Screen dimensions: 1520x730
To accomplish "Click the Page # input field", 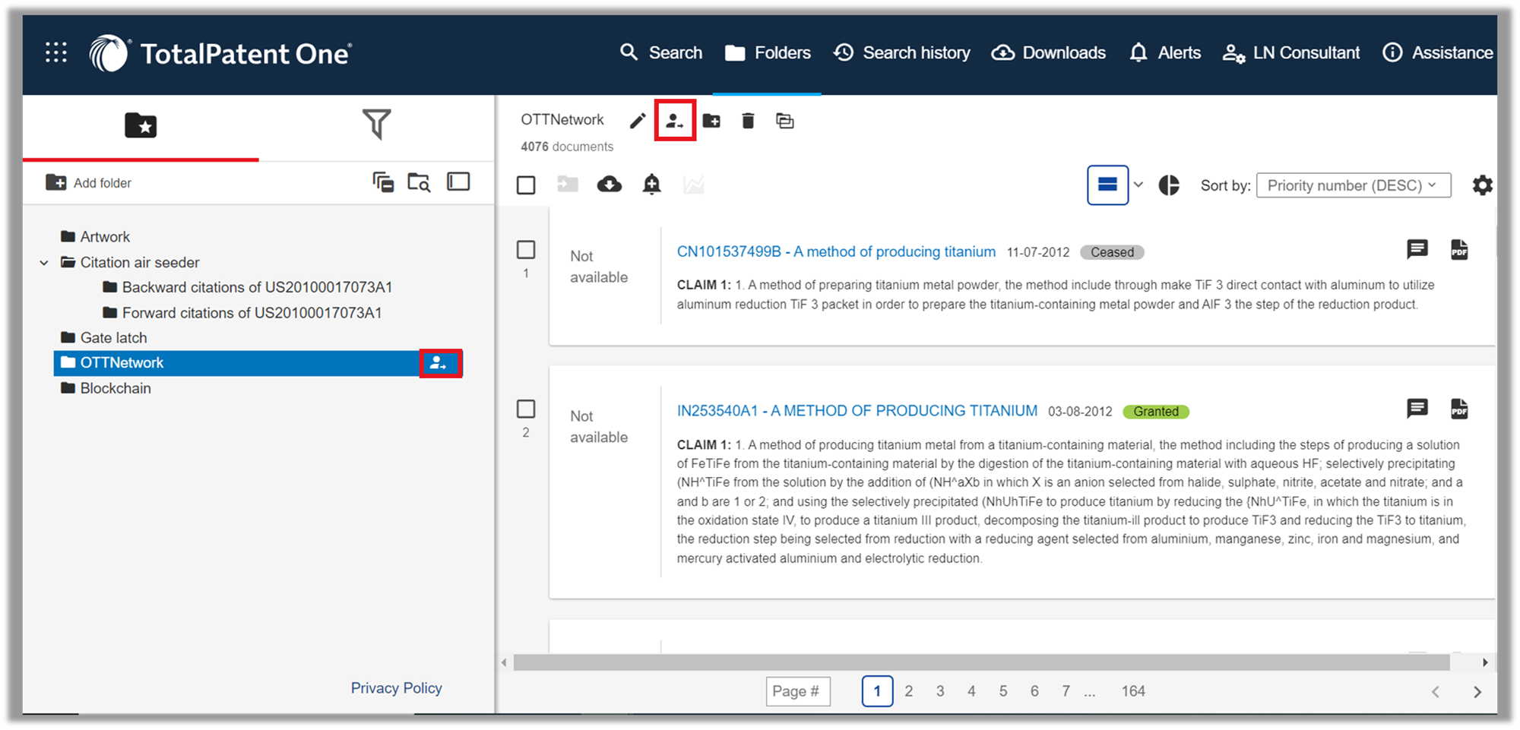I will pyautogui.click(x=798, y=691).
